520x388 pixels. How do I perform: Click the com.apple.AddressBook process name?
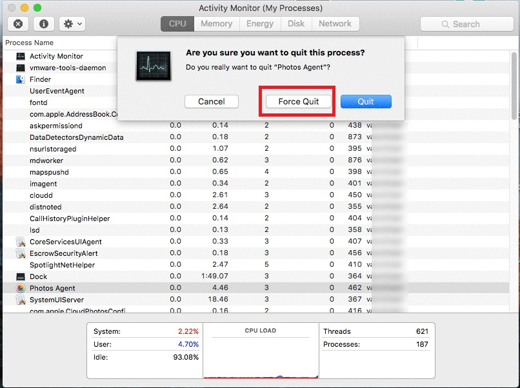pyautogui.click(x=74, y=114)
